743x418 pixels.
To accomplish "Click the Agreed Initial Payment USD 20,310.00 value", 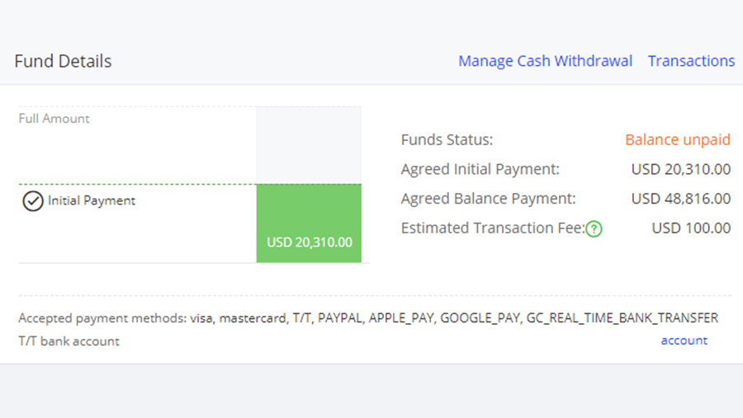I will click(680, 170).
